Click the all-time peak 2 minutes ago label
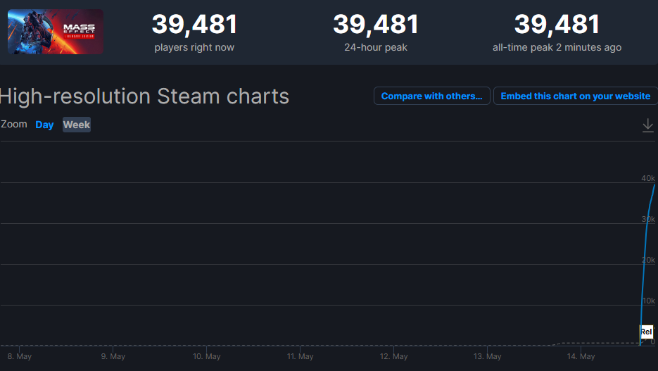The height and width of the screenshot is (371, 658). pyautogui.click(x=557, y=47)
